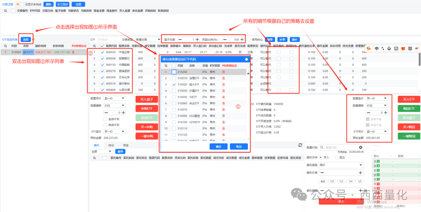
Task: Open 交易过程 tab at top
Action: tap(7, 4)
